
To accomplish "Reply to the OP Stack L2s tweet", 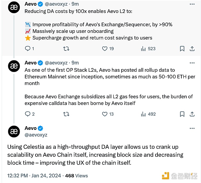I will [28, 114].
